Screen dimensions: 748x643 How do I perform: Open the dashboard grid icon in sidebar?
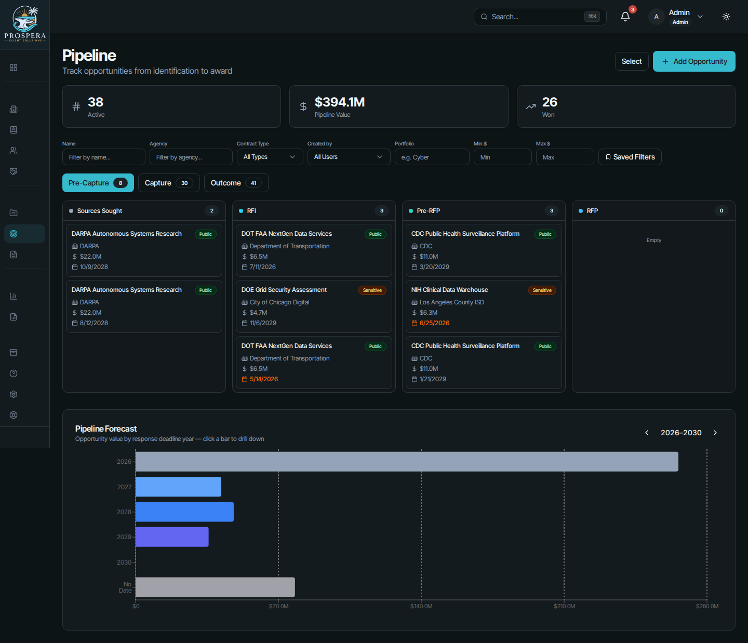point(14,68)
